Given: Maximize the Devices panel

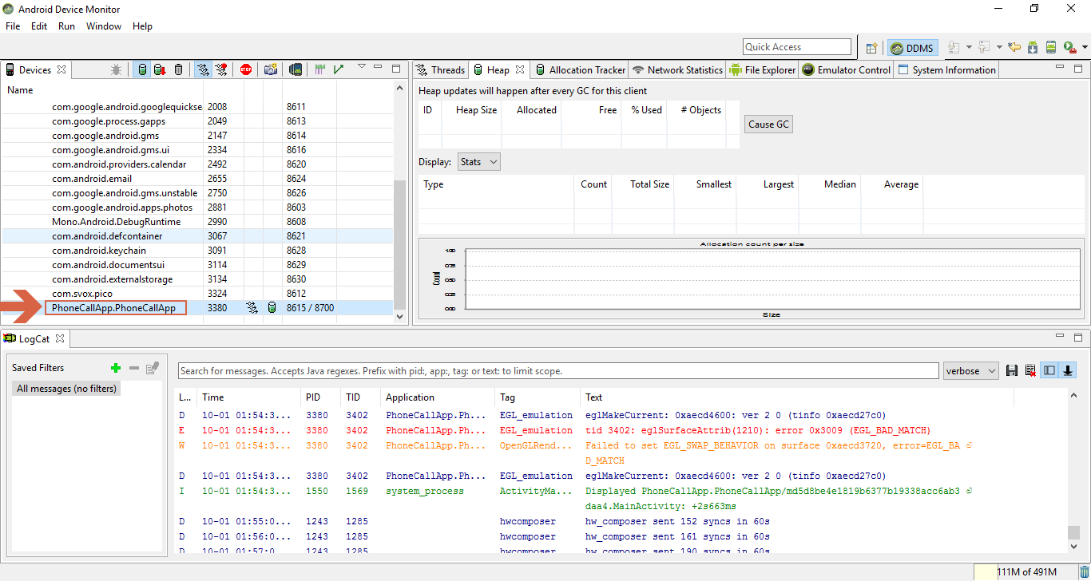Looking at the screenshot, I should click(x=396, y=69).
